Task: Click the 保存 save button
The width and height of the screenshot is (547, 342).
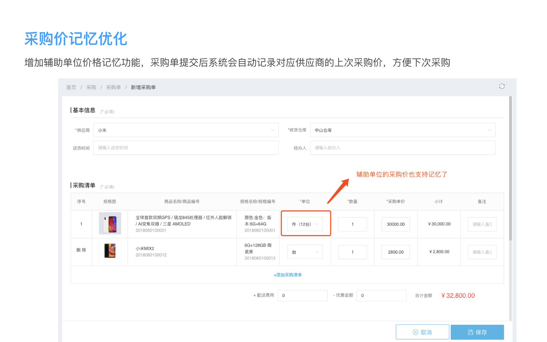Action: [x=477, y=332]
